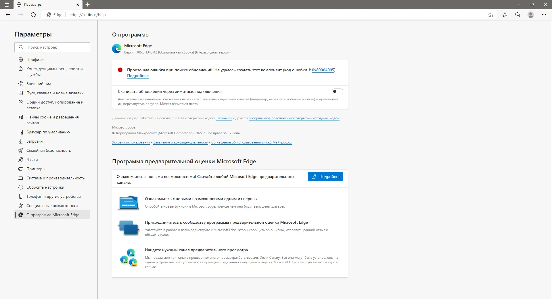Image resolution: width=552 pixels, height=299 pixels.
Task: Click heading Ознакомьтесь с новыми возможностями одним из первых
Action: click(201, 199)
